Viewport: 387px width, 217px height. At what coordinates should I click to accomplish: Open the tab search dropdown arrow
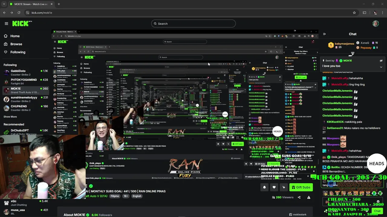pyautogui.click(x=4, y=4)
